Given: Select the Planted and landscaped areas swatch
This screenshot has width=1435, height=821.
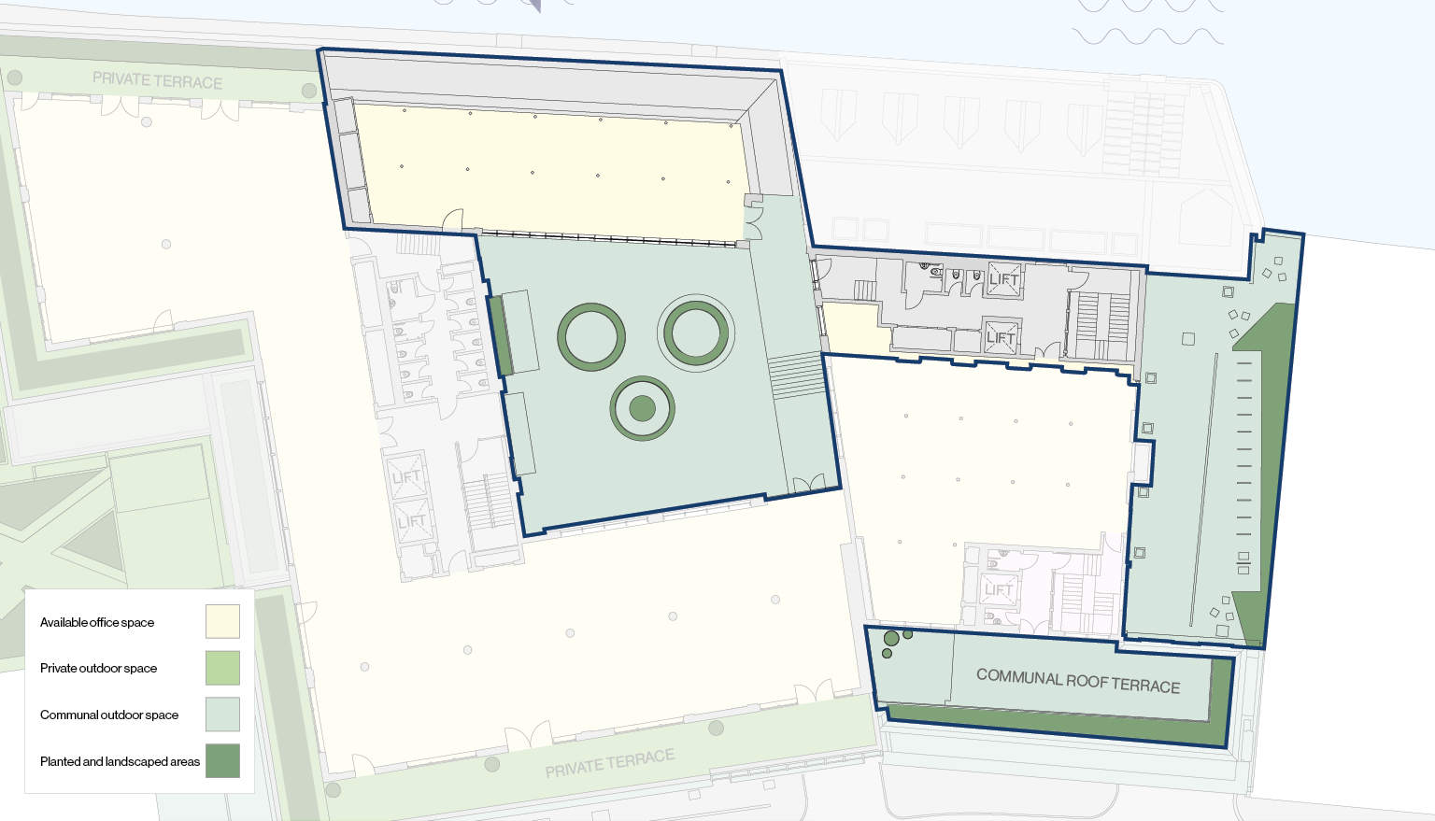Looking at the screenshot, I should [222, 760].
